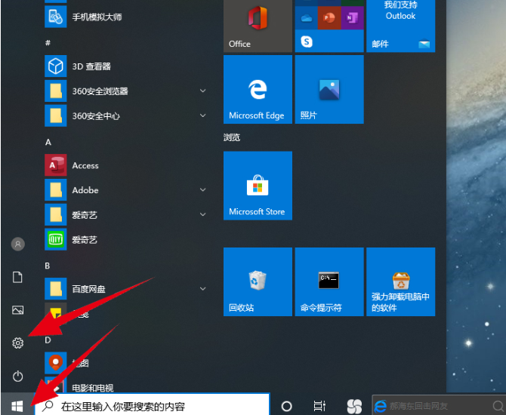Click the user account avatar
The height and width of the screenshot is (415, 506).
tap(18, 244)
